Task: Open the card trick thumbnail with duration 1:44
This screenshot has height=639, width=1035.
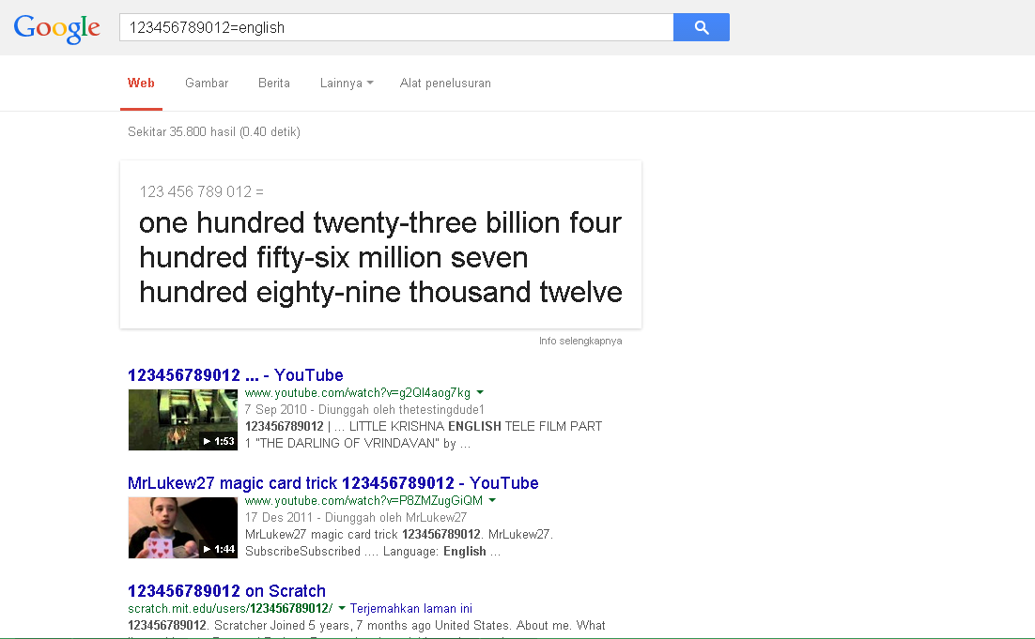Action: 183,527
